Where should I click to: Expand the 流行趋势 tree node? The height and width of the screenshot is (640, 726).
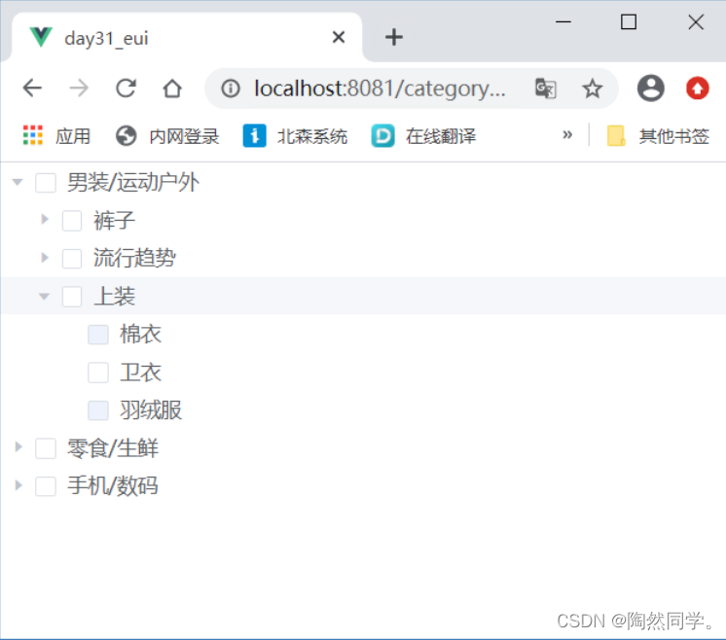tap(45, 258)
